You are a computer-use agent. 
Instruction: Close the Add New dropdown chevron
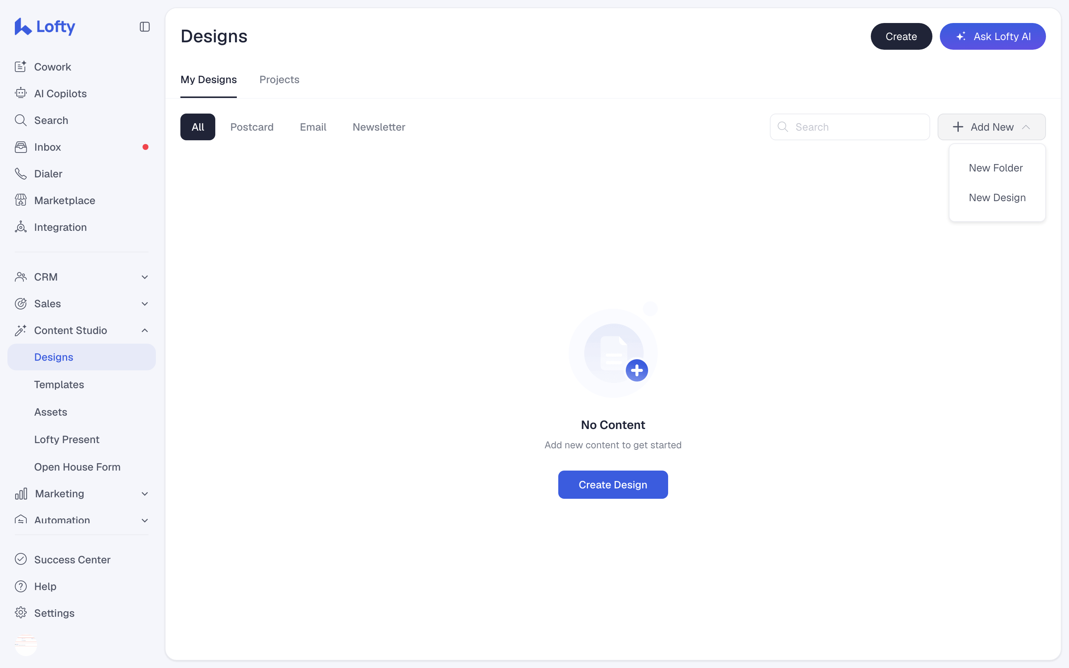coord(1026,127)
